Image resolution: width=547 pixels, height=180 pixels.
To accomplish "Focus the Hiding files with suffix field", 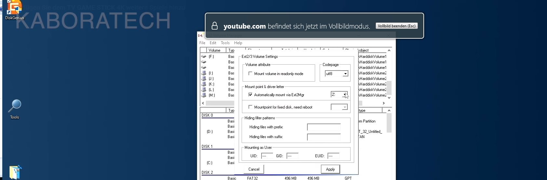I will [x=324, y=137].
